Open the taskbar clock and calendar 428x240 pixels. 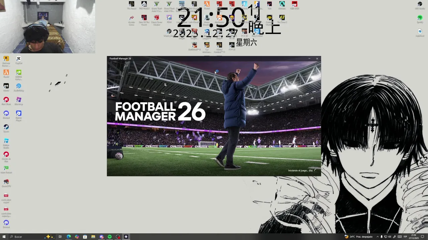point(414,237)
